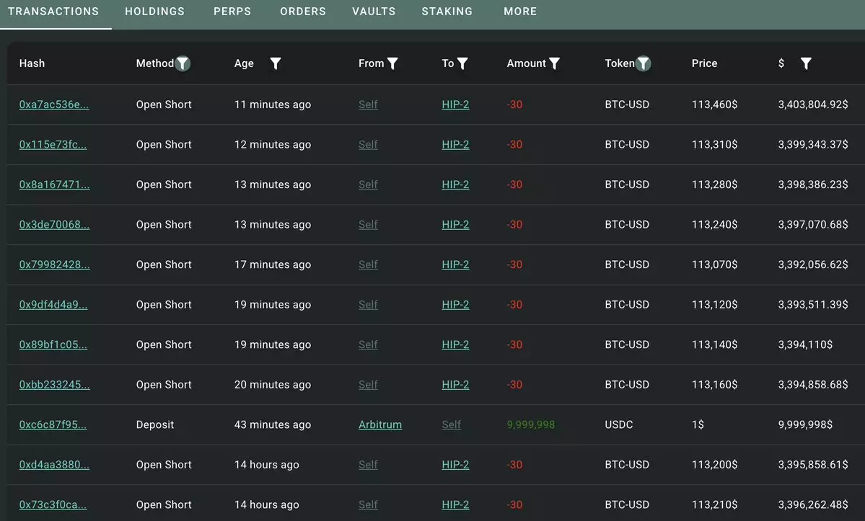This screenshot has height=521, width=865.
Task: Click transaction hash 0x73c3f0ca
Action: click(53, 504)
